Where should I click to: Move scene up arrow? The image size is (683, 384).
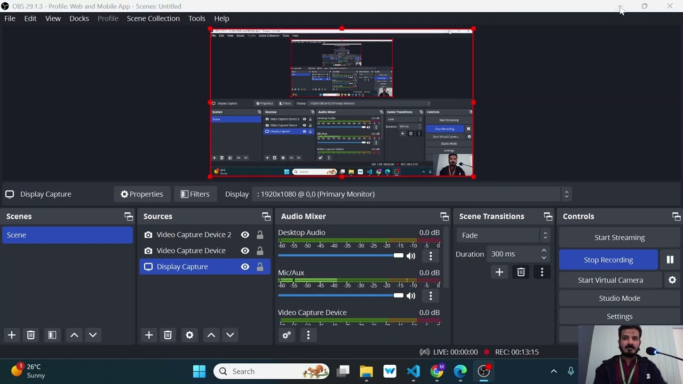tap(74, 335)
